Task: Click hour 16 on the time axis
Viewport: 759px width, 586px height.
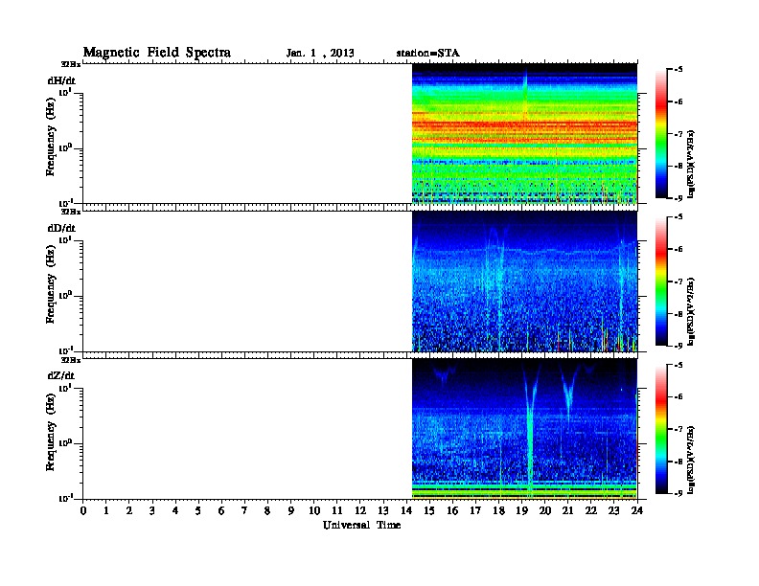Action: point(452,511)
